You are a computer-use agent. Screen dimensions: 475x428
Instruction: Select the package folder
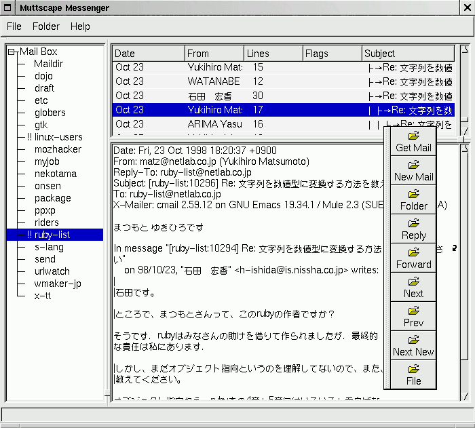tap(53, 198)
